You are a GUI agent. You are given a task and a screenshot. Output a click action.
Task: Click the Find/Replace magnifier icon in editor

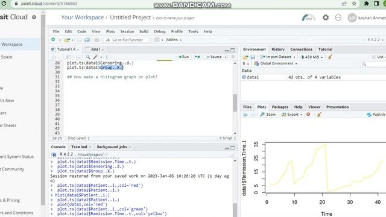coord(88,57)
